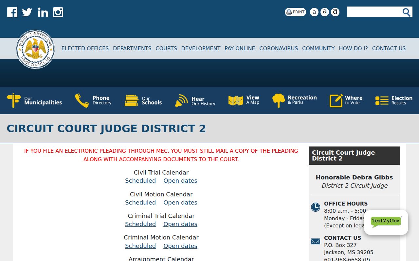
Task: Open Criminal Motion Calendar Scheduled link
Action: [x=140, y=246]
